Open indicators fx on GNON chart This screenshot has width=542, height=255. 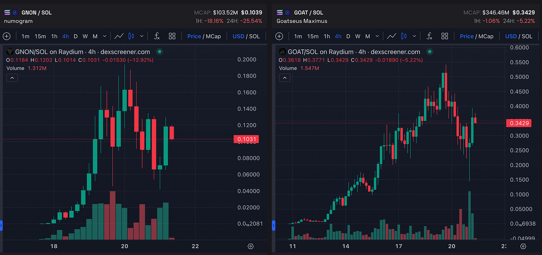point(157,36)
